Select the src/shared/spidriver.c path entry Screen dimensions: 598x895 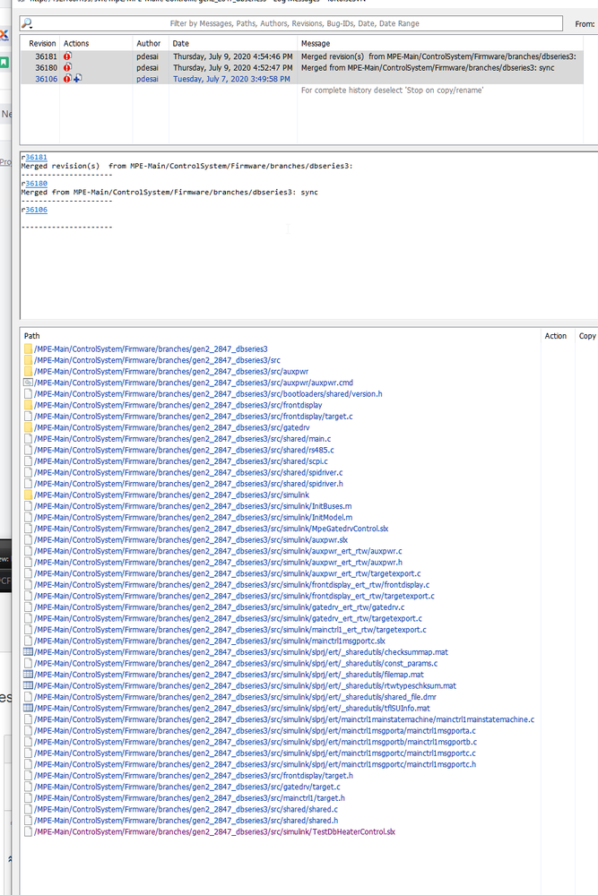188,473
